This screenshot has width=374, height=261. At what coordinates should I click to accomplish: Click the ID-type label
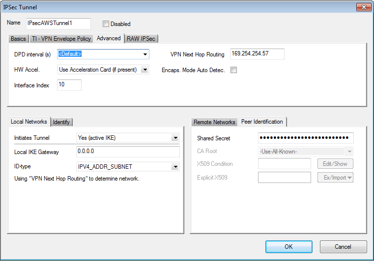coord(23,166)
